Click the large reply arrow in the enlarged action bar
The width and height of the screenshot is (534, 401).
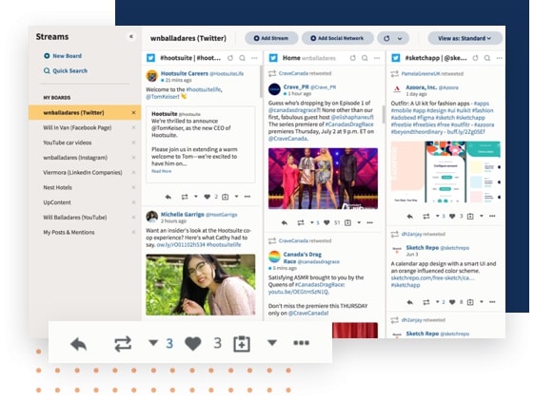[79, 344]
